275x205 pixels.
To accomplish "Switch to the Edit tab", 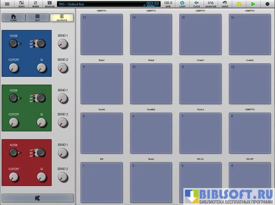I will (37, 18).
